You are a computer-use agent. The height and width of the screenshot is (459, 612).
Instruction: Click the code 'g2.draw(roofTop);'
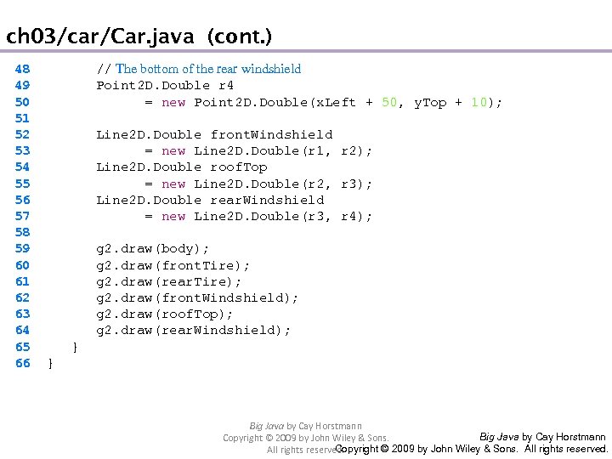point(165,314)
